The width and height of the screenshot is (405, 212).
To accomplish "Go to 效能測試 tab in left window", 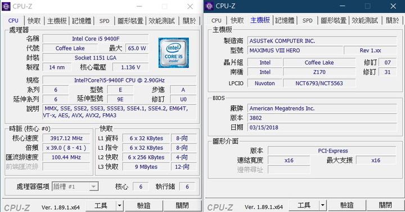I will point(162,21).
